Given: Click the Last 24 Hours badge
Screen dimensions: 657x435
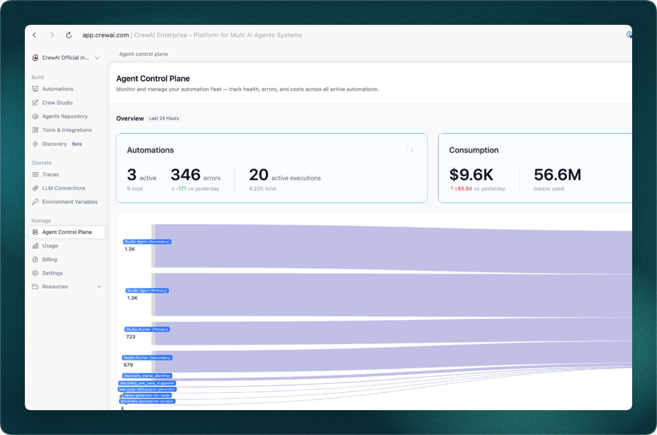Looking at the screenshot, I should pos(164,119).
